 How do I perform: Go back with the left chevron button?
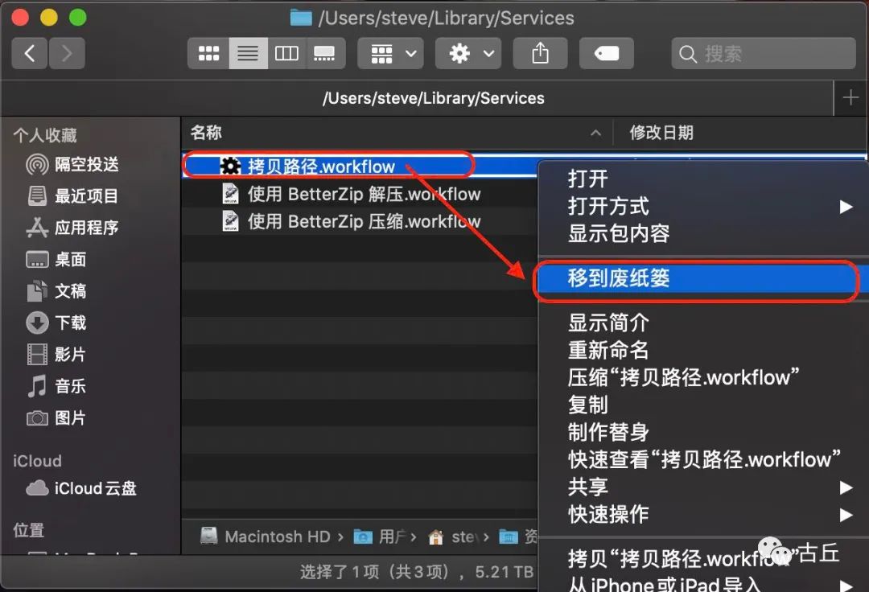[30, 53]
